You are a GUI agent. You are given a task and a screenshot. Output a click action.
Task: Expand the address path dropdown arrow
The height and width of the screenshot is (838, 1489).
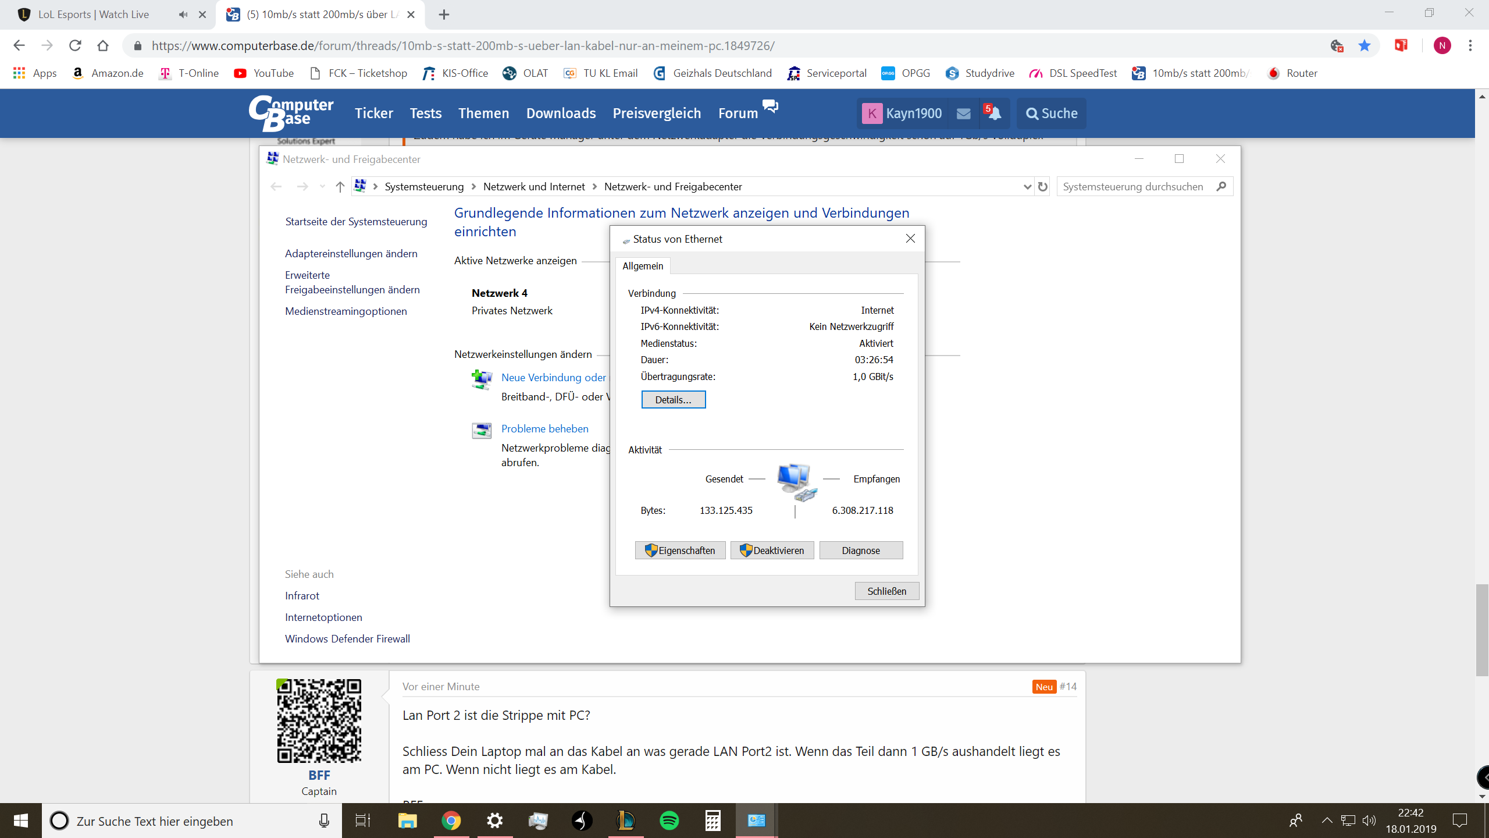click(1027, 187)
